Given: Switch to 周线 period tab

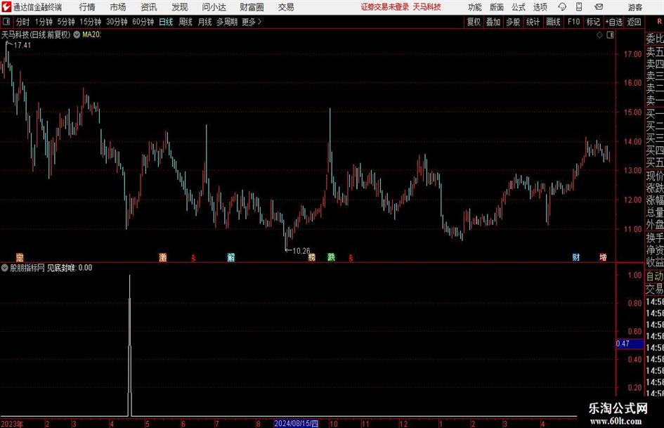Looking at the screenshot, I should [185, 22].
